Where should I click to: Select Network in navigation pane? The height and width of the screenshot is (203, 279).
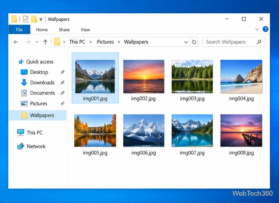tap(31, 146)
